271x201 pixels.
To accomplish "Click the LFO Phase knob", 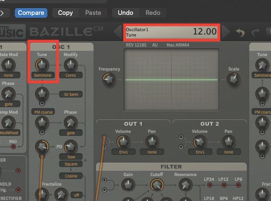I will tap(9, 94).
